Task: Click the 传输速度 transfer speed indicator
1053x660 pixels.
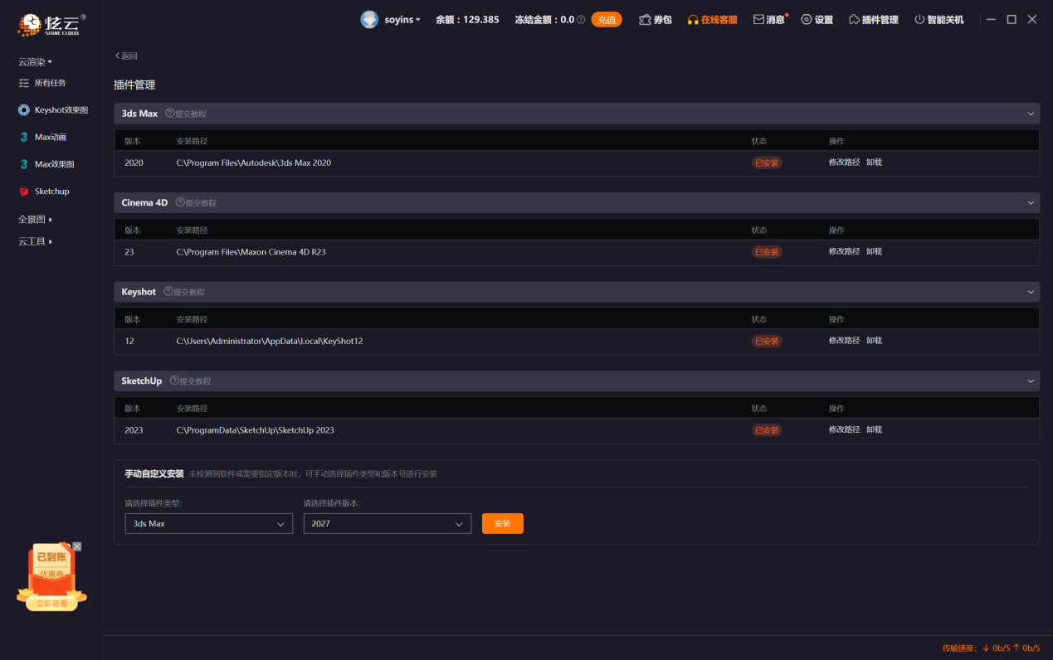Action: point(991,648)
